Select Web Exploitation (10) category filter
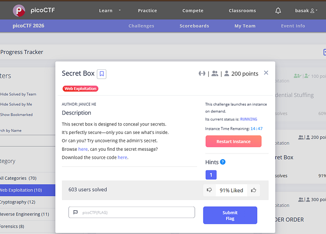The image size is (326, 234). click(x=27, y=190)
